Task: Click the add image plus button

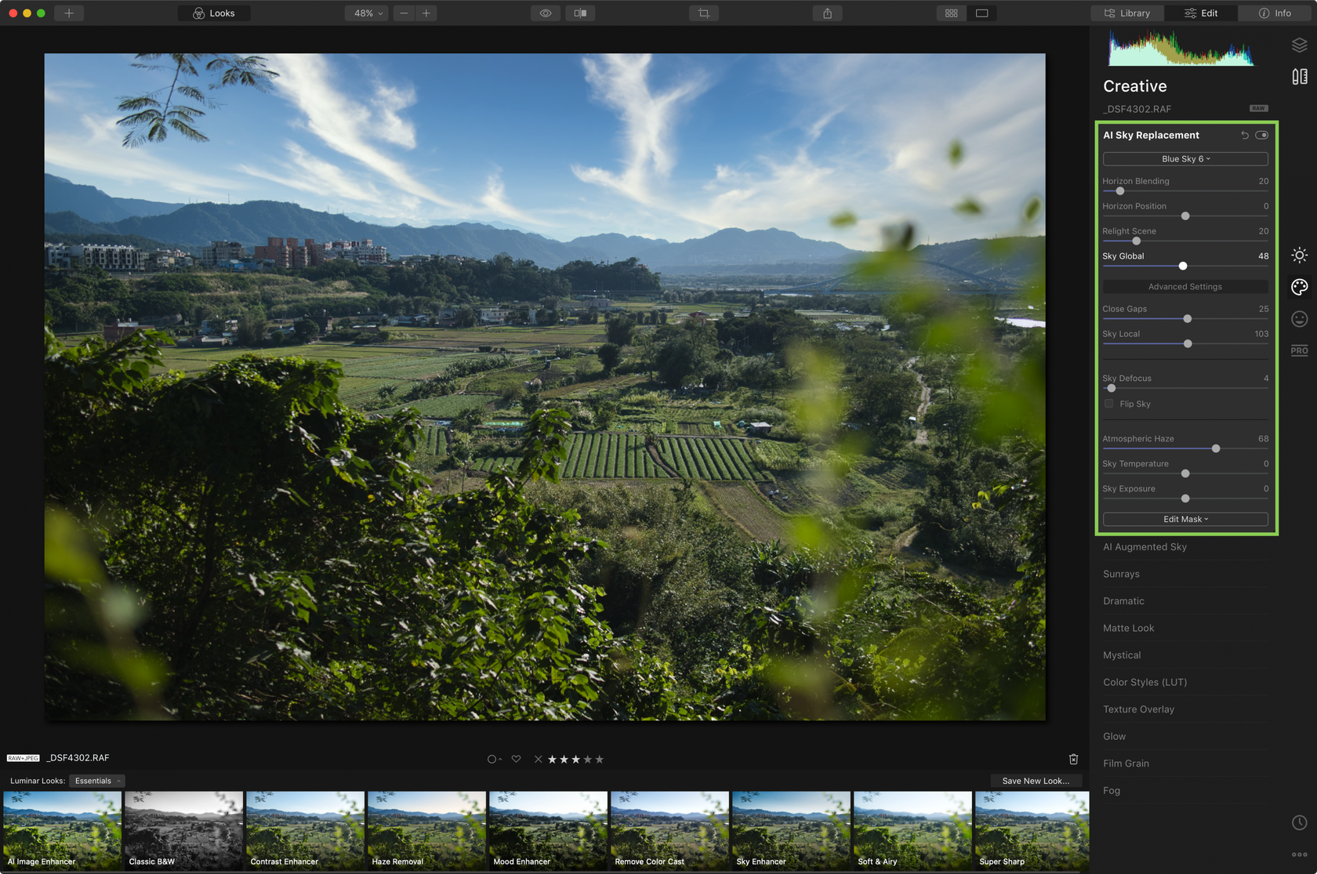Action: [69, 13]
